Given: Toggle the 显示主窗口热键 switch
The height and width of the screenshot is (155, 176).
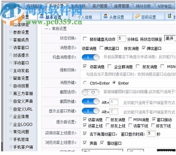Looking at the screenshot, I should coord(91,111).
